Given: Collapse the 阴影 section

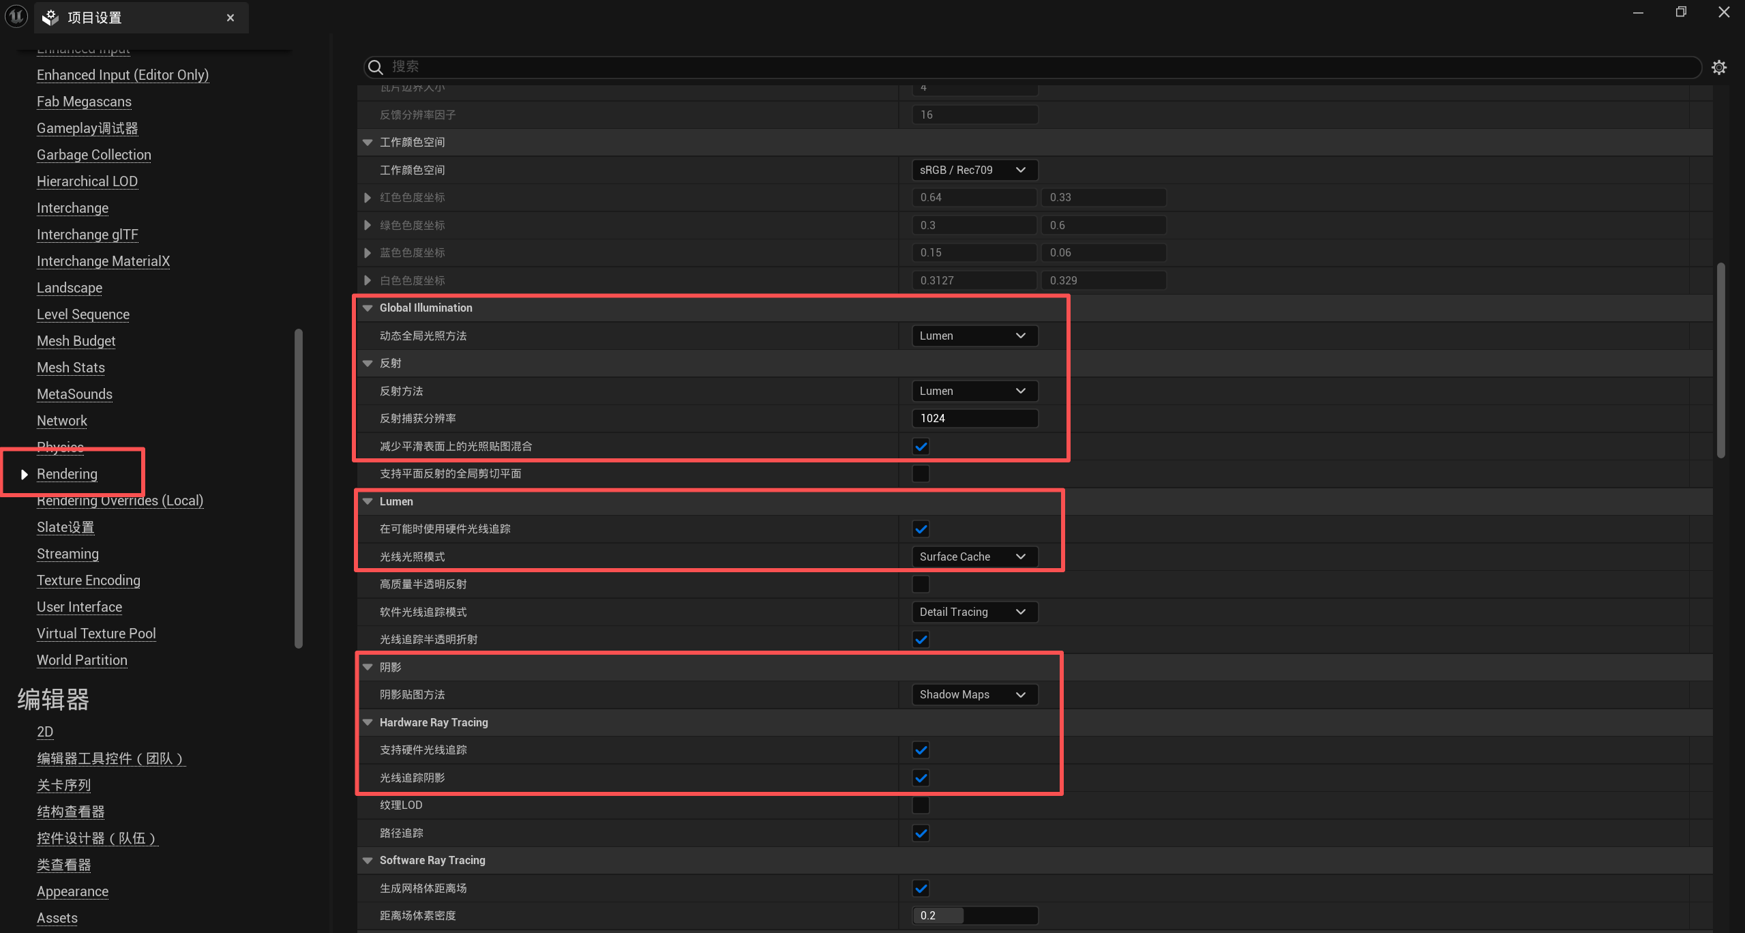Looking at the screenshot, I should 368,667.
